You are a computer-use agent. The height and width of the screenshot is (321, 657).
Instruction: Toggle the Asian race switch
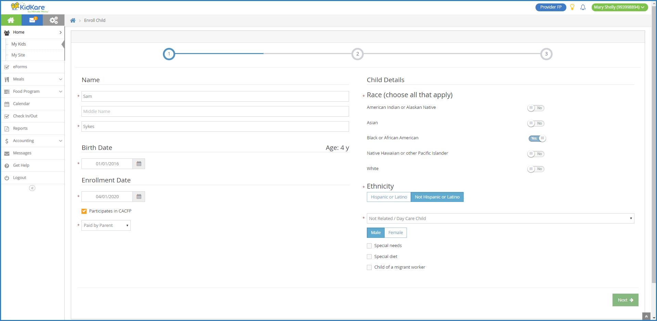pyautogui.click(x=536, y=124)
